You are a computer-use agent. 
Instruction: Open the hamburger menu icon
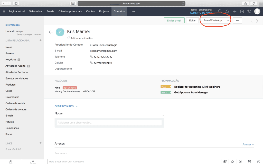pyautogui.click(x=4, y=11)
